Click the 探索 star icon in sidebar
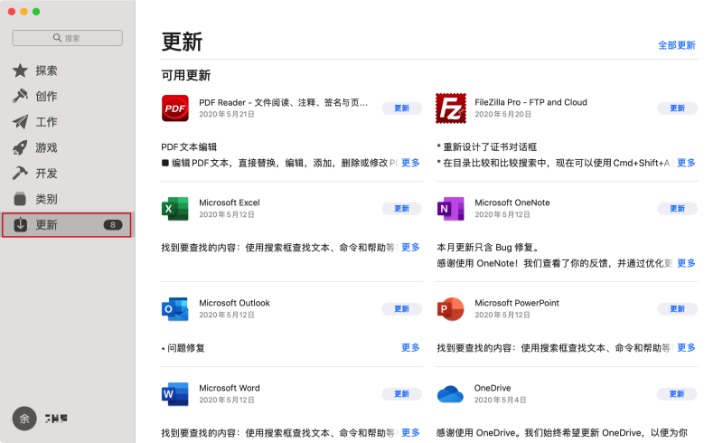The height and width of the screenshot is (443, 723). click(x=20, y=71)
